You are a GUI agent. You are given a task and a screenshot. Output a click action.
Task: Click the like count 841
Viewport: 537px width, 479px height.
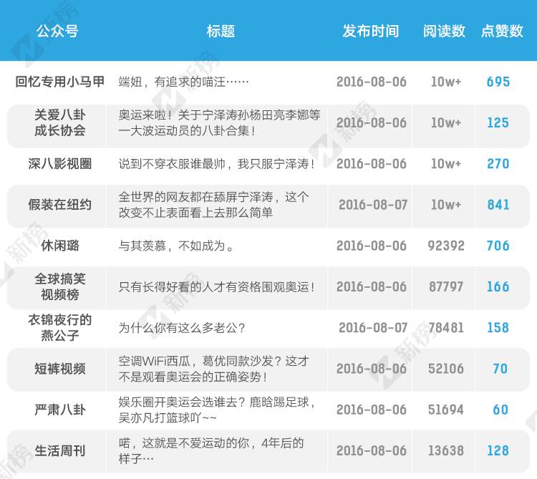pyautogui.click(x=498, y=205)
